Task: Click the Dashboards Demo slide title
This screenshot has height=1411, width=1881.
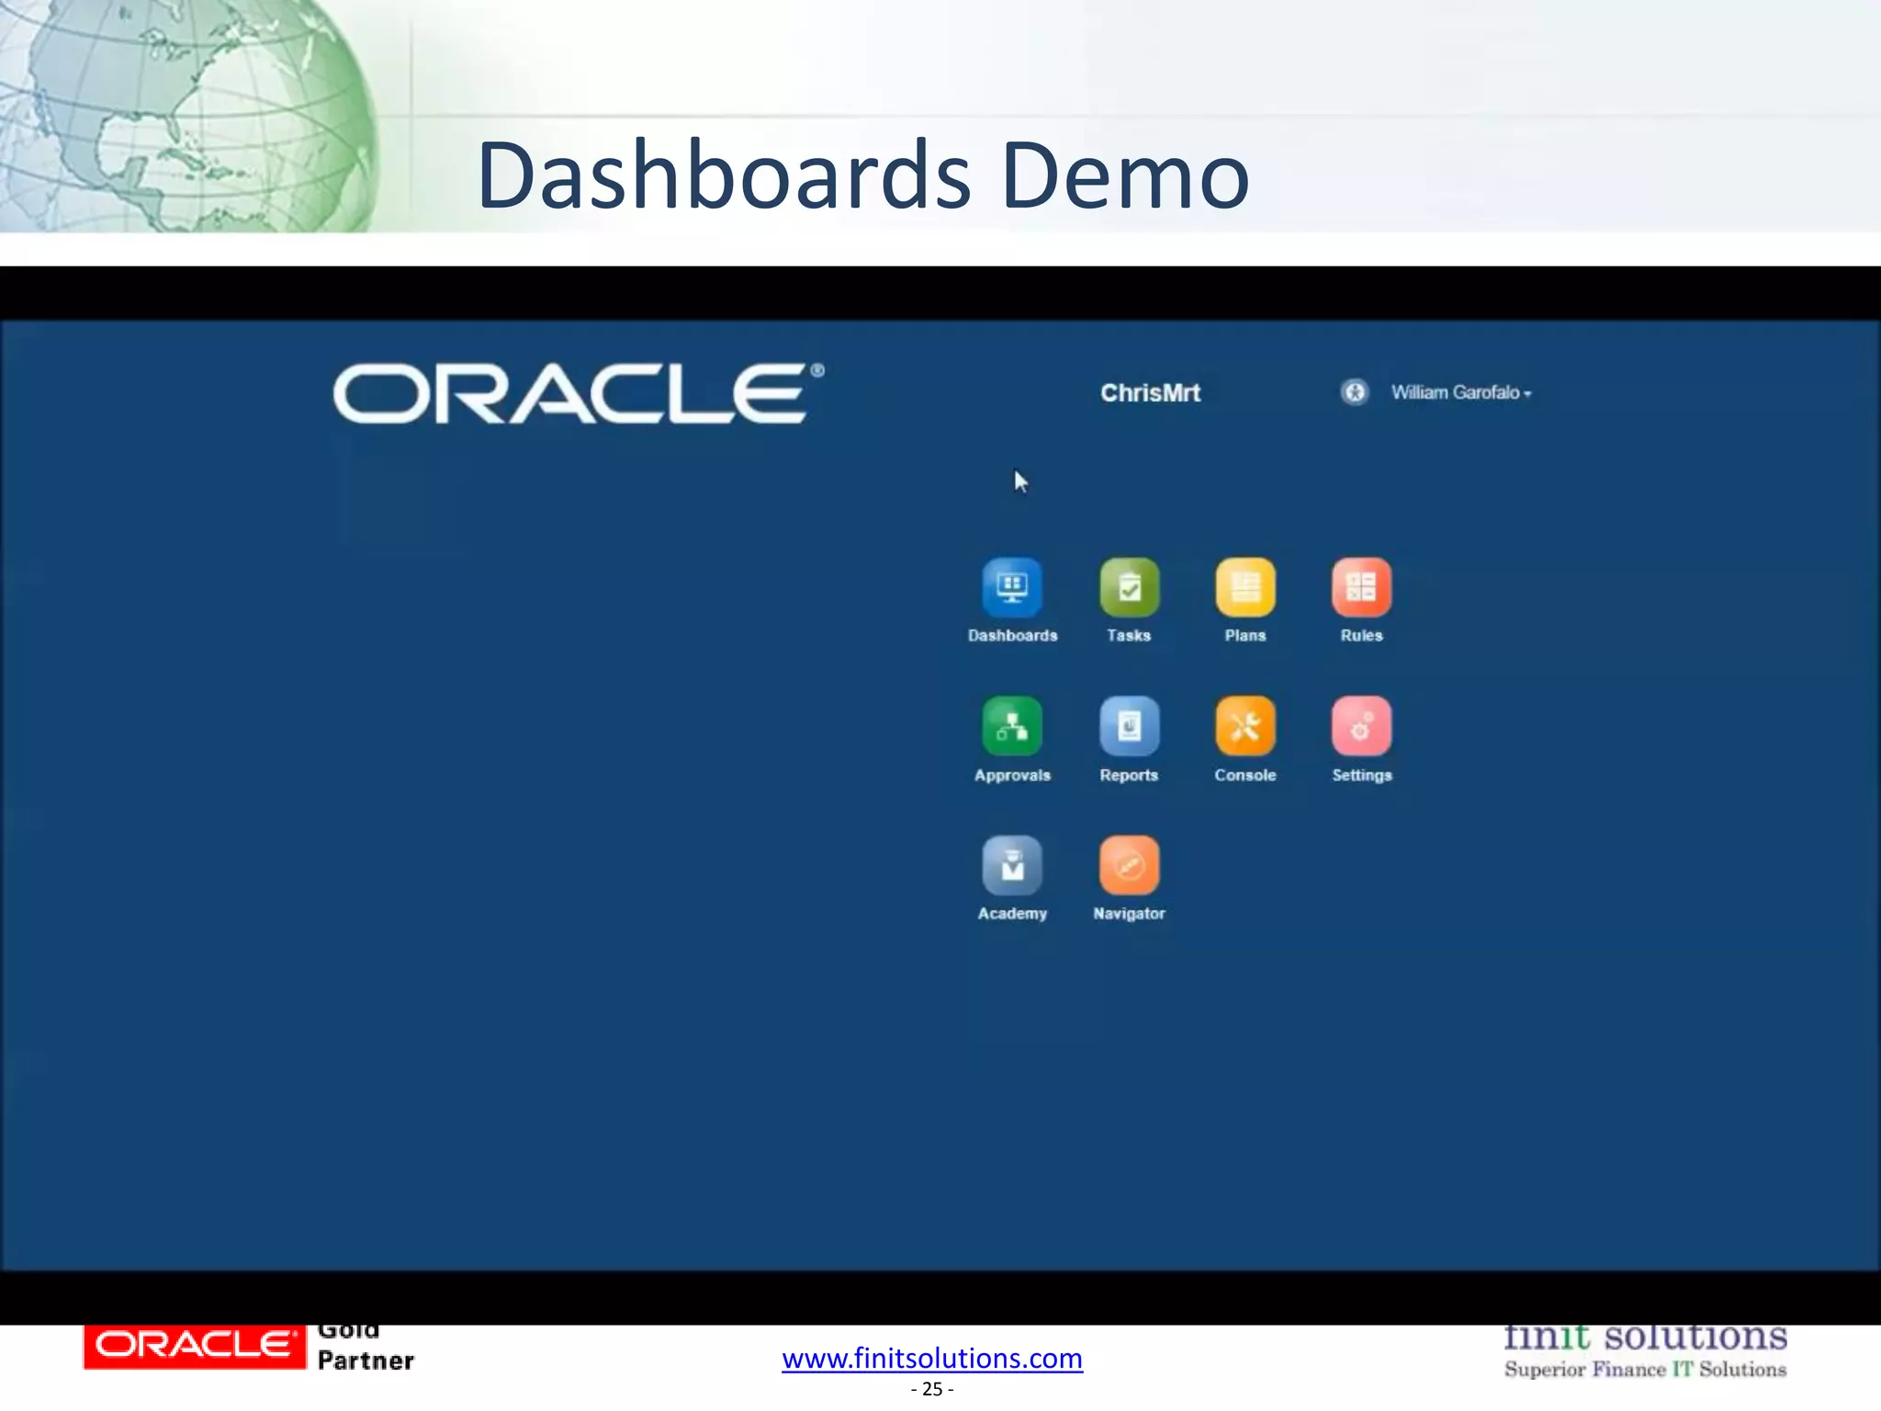Action: (x=862, y=175)
